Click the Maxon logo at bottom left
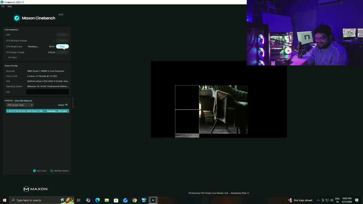This screenshot has height=204, width=363. pyautogui.click(x=35, y=189)
